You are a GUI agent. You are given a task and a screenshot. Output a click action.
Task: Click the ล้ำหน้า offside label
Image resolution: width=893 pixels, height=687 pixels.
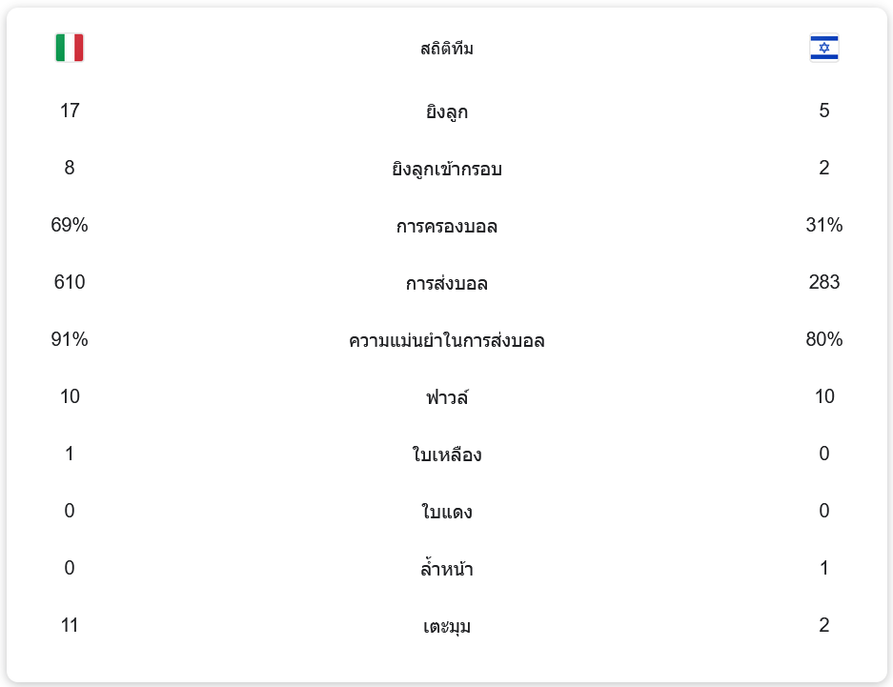point(446,569)
